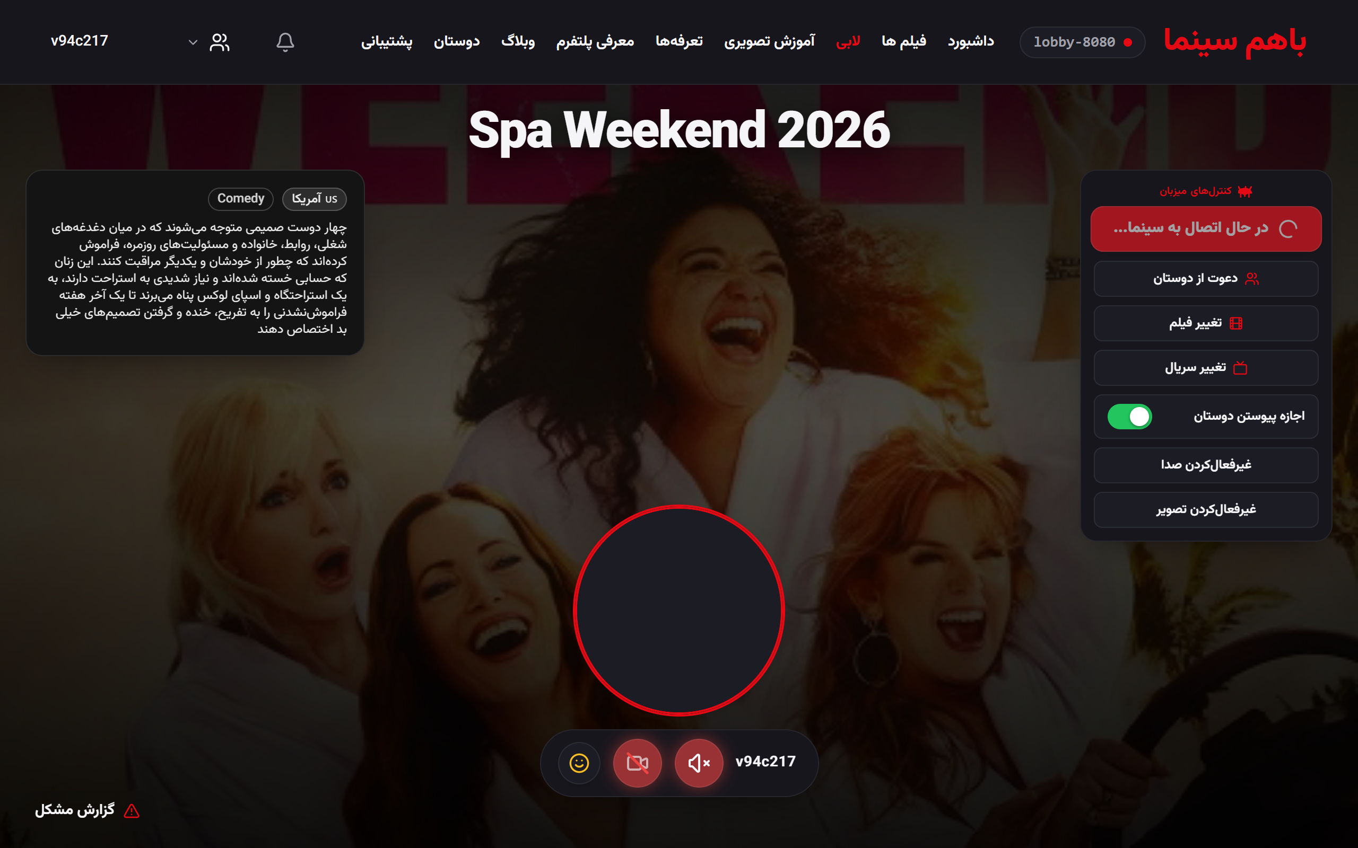Open the emoji reaction picker
The image size is (1358, 848).
(x=579, y=763)
